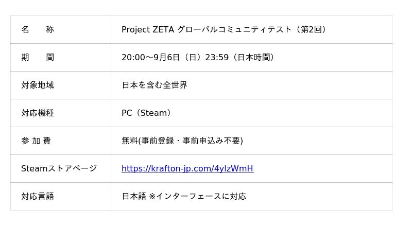Click the 事前登録・事前申込み不要 note
Viewport: 412px width, 226px height.
coord(191,141)
